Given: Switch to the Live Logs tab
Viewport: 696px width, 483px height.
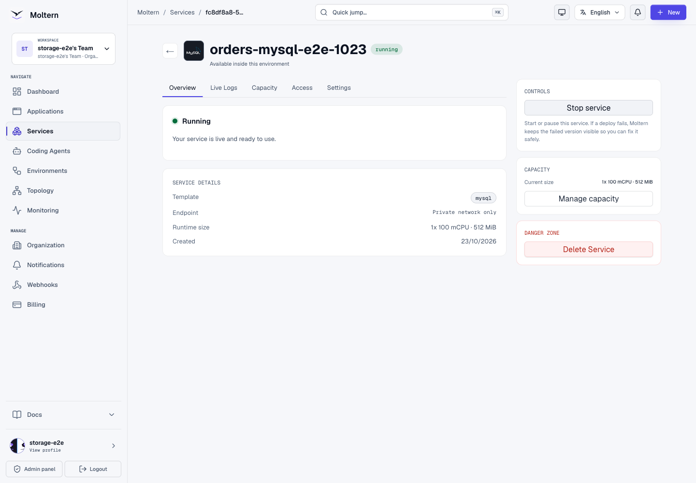Looking at the screenshot, I should (224, 88).
